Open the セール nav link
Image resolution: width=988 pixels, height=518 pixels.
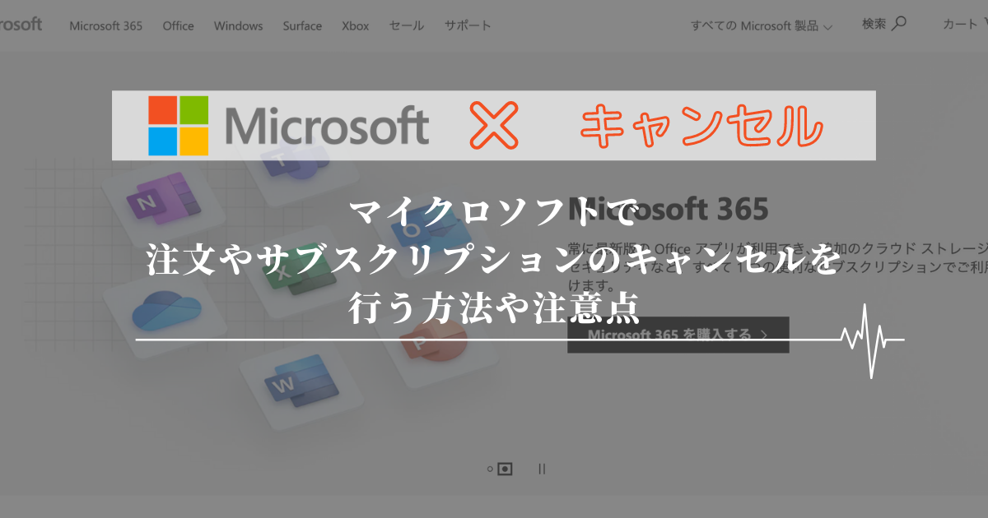pyautogui.click(x=407, y=25)
